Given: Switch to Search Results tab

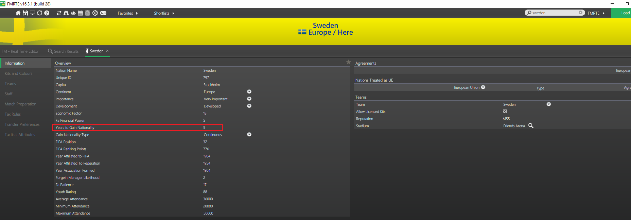Looking at the screenshot, I should (63, 51).
